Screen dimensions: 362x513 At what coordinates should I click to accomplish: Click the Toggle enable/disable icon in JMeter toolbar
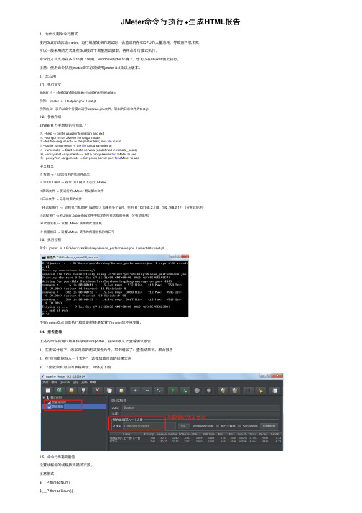click(159, 390)
